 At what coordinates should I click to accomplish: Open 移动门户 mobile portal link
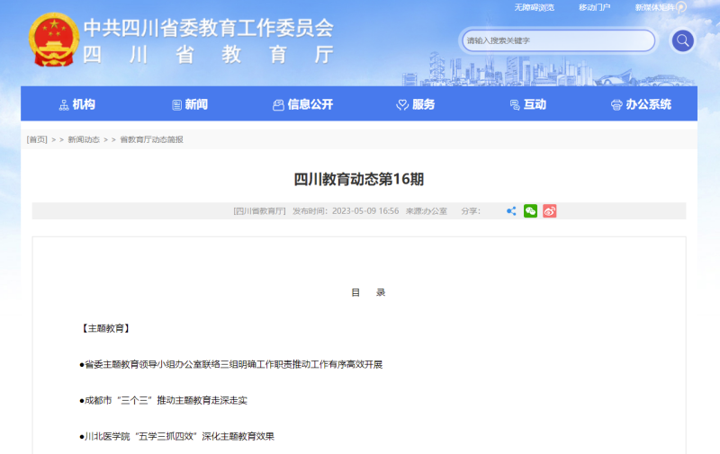click(595, 7)
